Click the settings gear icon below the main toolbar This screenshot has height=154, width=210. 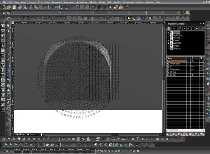pyautogui.click(x=4, y=13)
